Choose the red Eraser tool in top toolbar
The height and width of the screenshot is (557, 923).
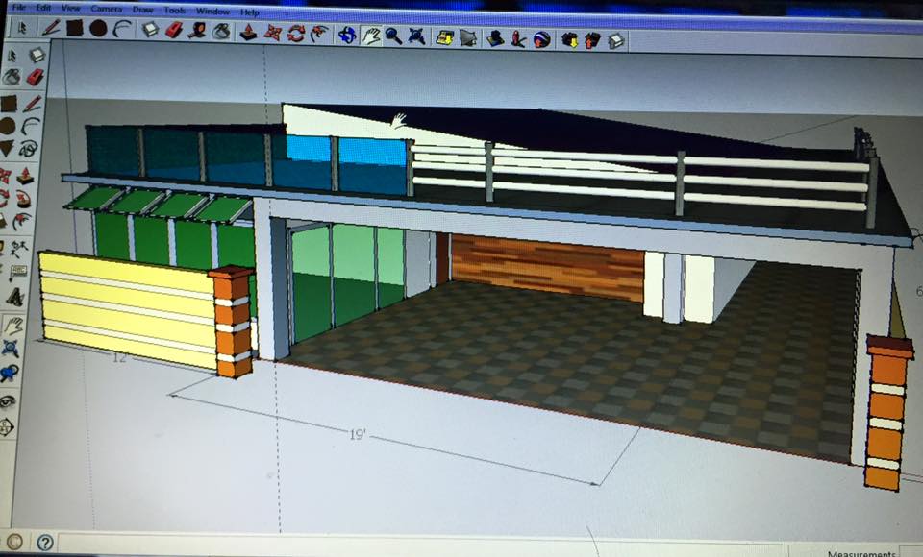tap(174, 30)
